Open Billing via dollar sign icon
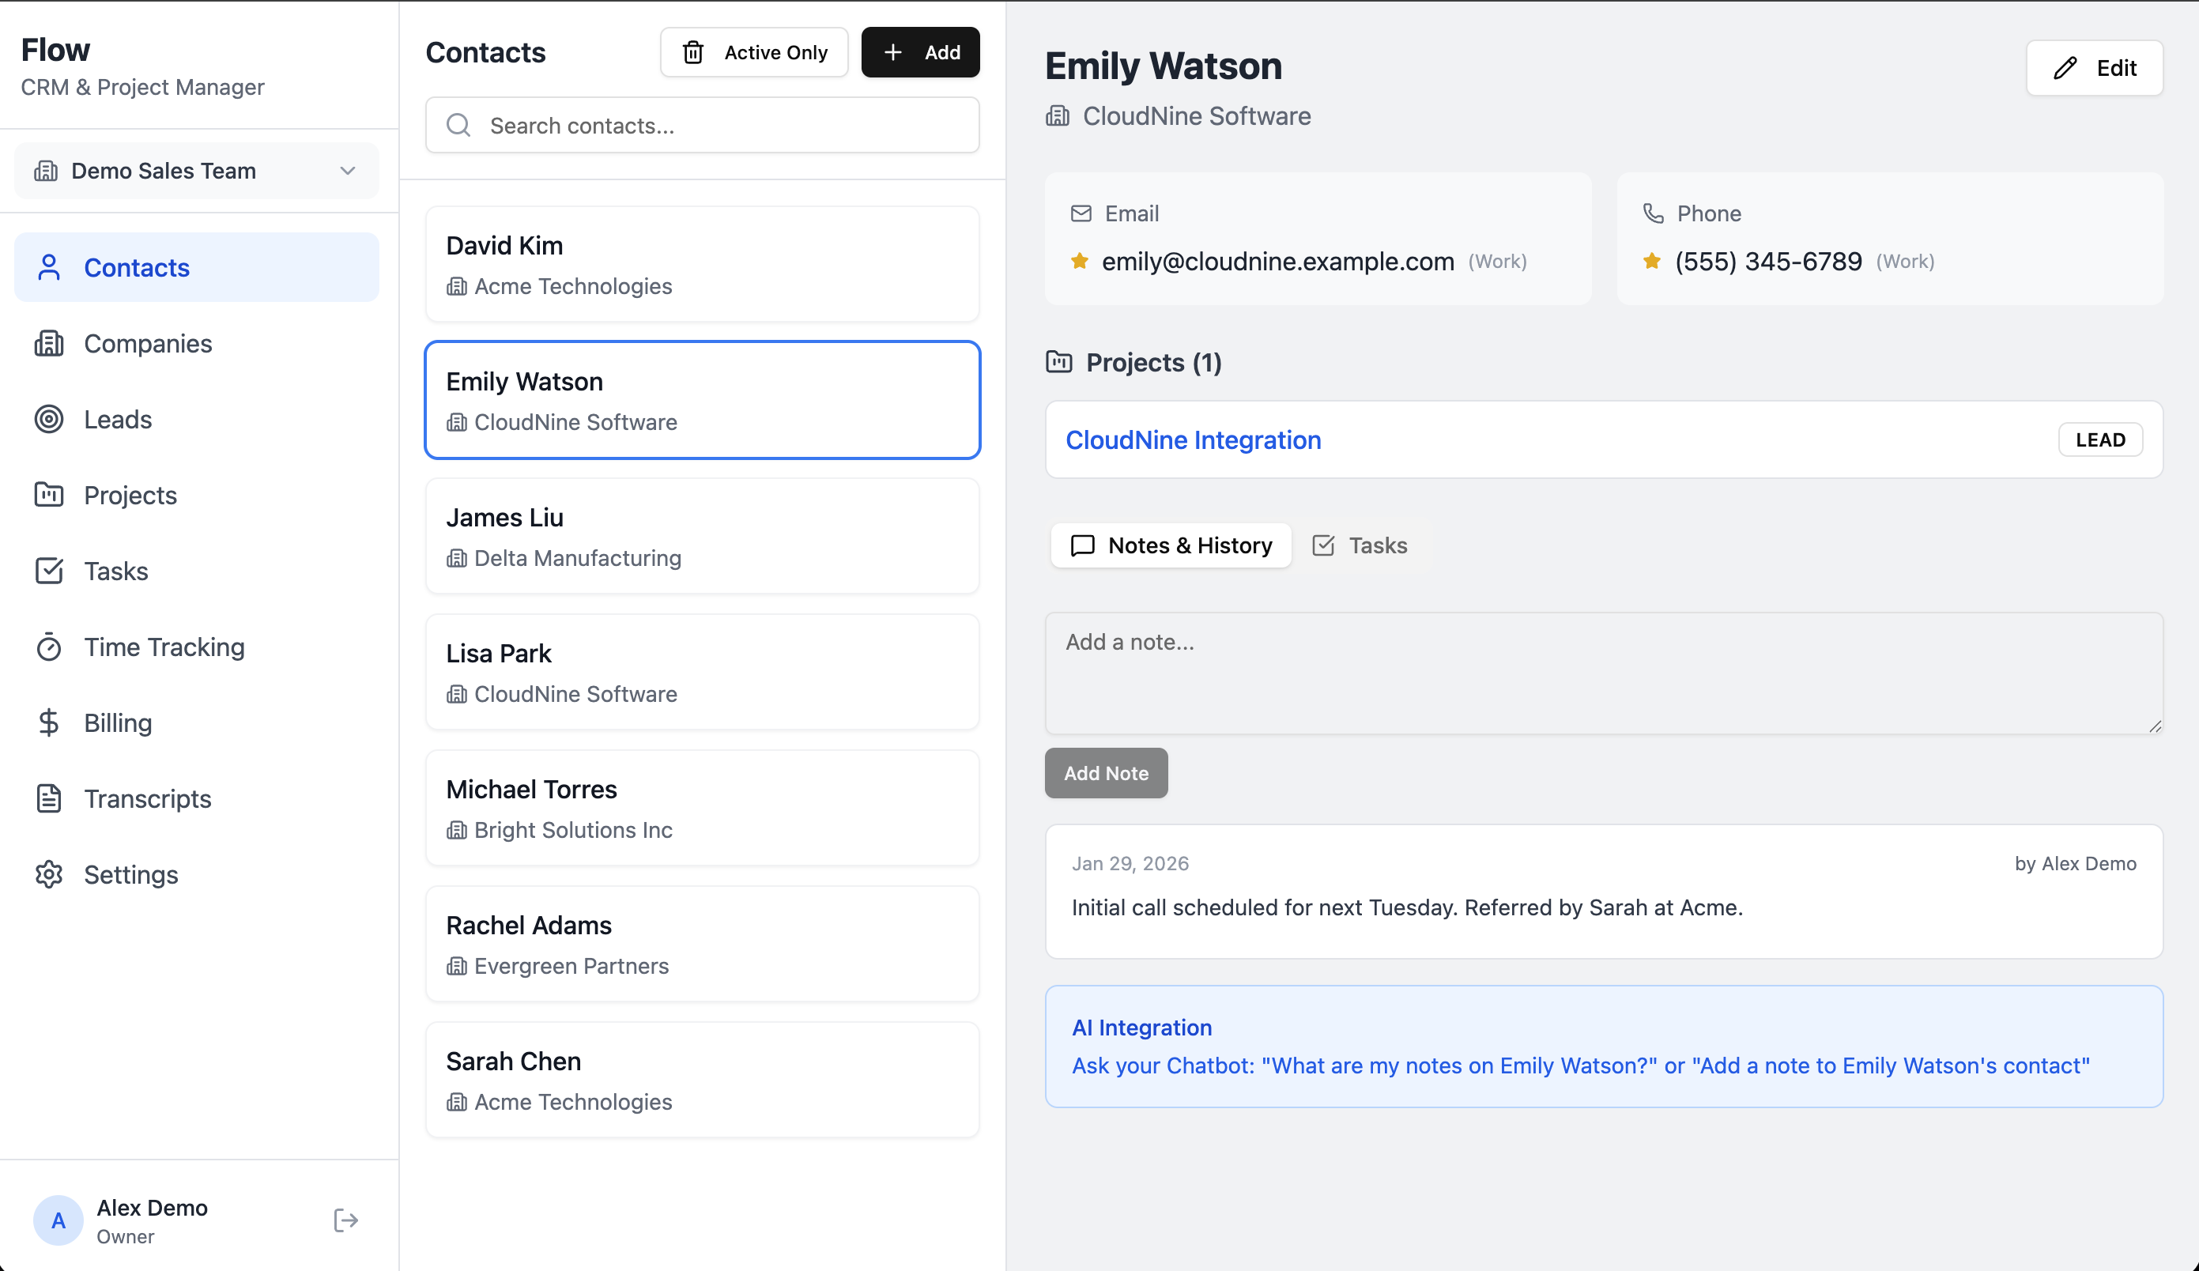The height and width of the screenshot is (1271, 2199). tap(49, 722)
